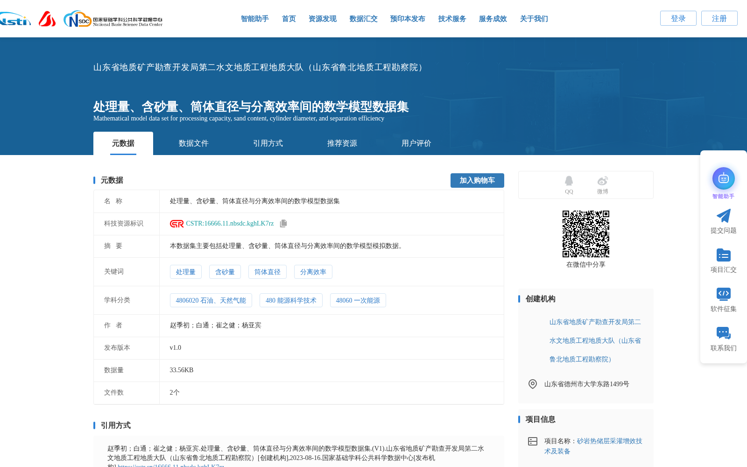Click 提交问题 paper plane icon
Viewport: 747px width, 467px height.
point(723,216)
